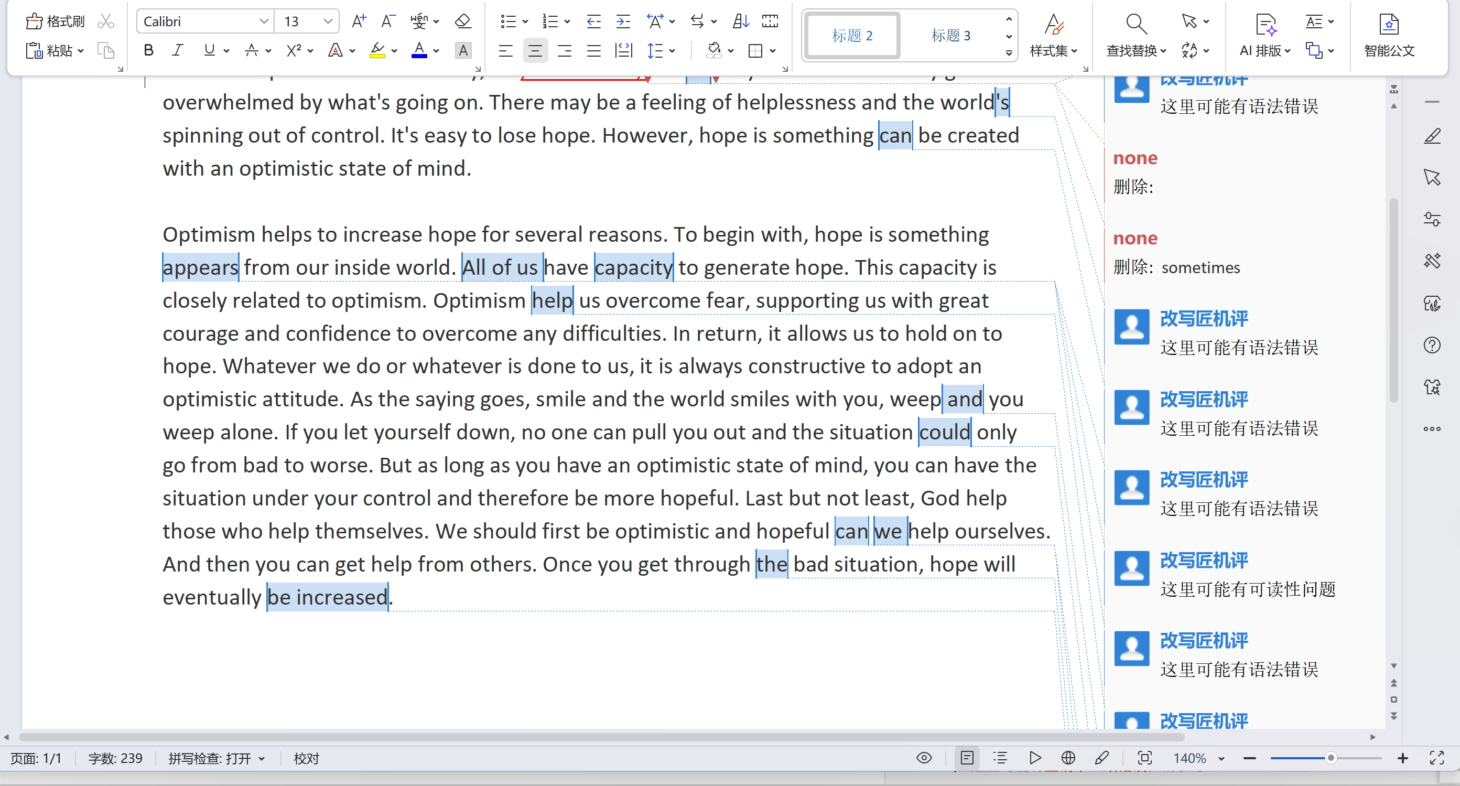Click the web layout globe icon in status bar

pyautogui.click(x=1068, y=758)
